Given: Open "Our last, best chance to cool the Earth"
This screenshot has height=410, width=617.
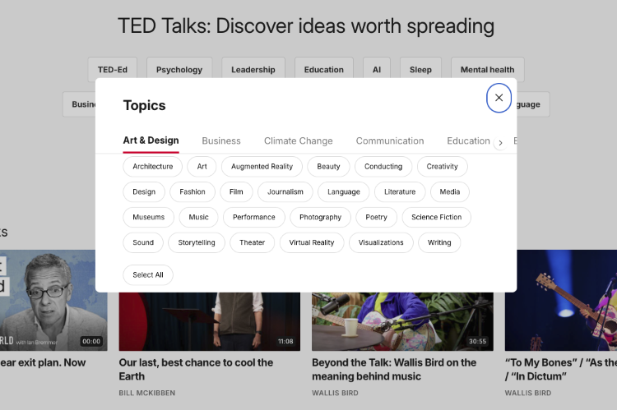Looking at the screenshot, I should (196, 370).
